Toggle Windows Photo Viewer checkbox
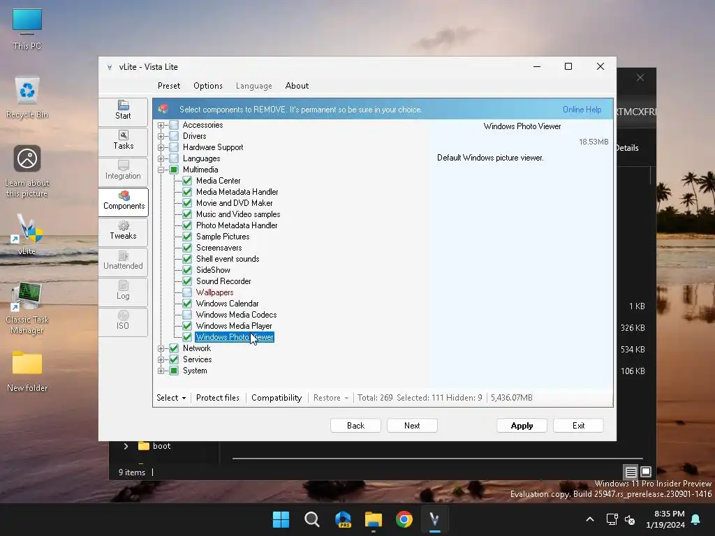This screenshot has height=536, width=715. coord(187,337)
